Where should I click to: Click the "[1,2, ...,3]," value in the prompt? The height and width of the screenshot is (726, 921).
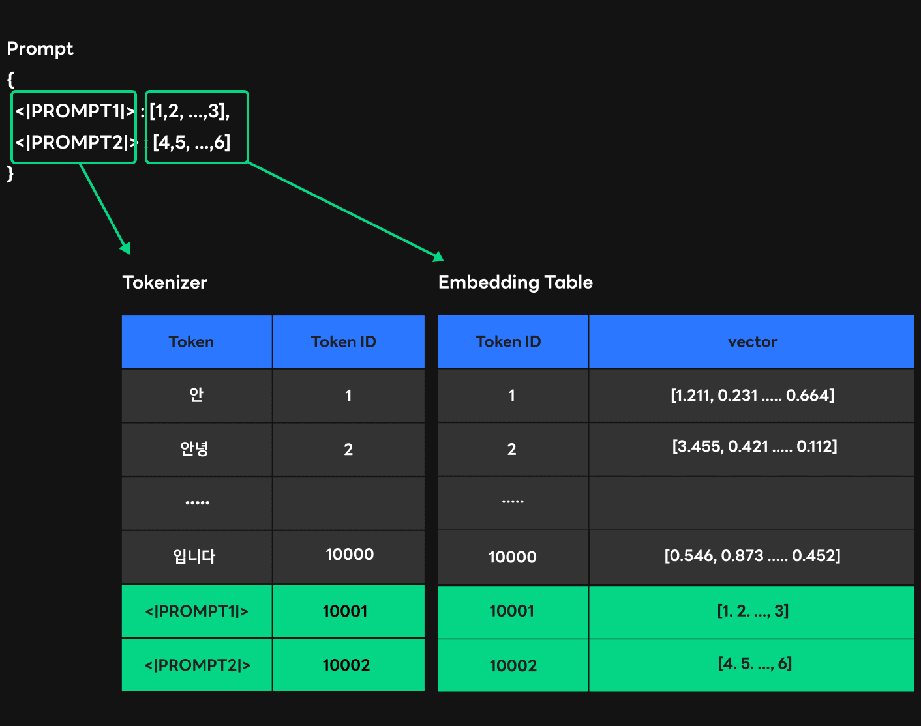pos(189,111)
